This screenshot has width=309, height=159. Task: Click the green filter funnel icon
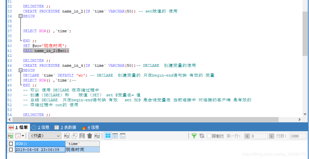click(194, 136)
